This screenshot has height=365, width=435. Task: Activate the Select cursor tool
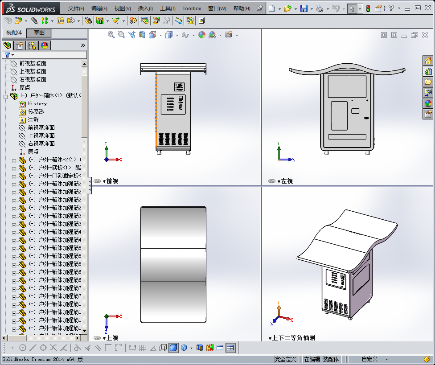click(x=352, y=8)
